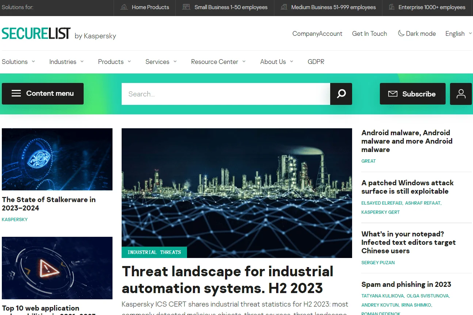The height and width of the screenshot is (315, 473).
Task: Open the English language dropdown
Action: (x=458, y=34)
